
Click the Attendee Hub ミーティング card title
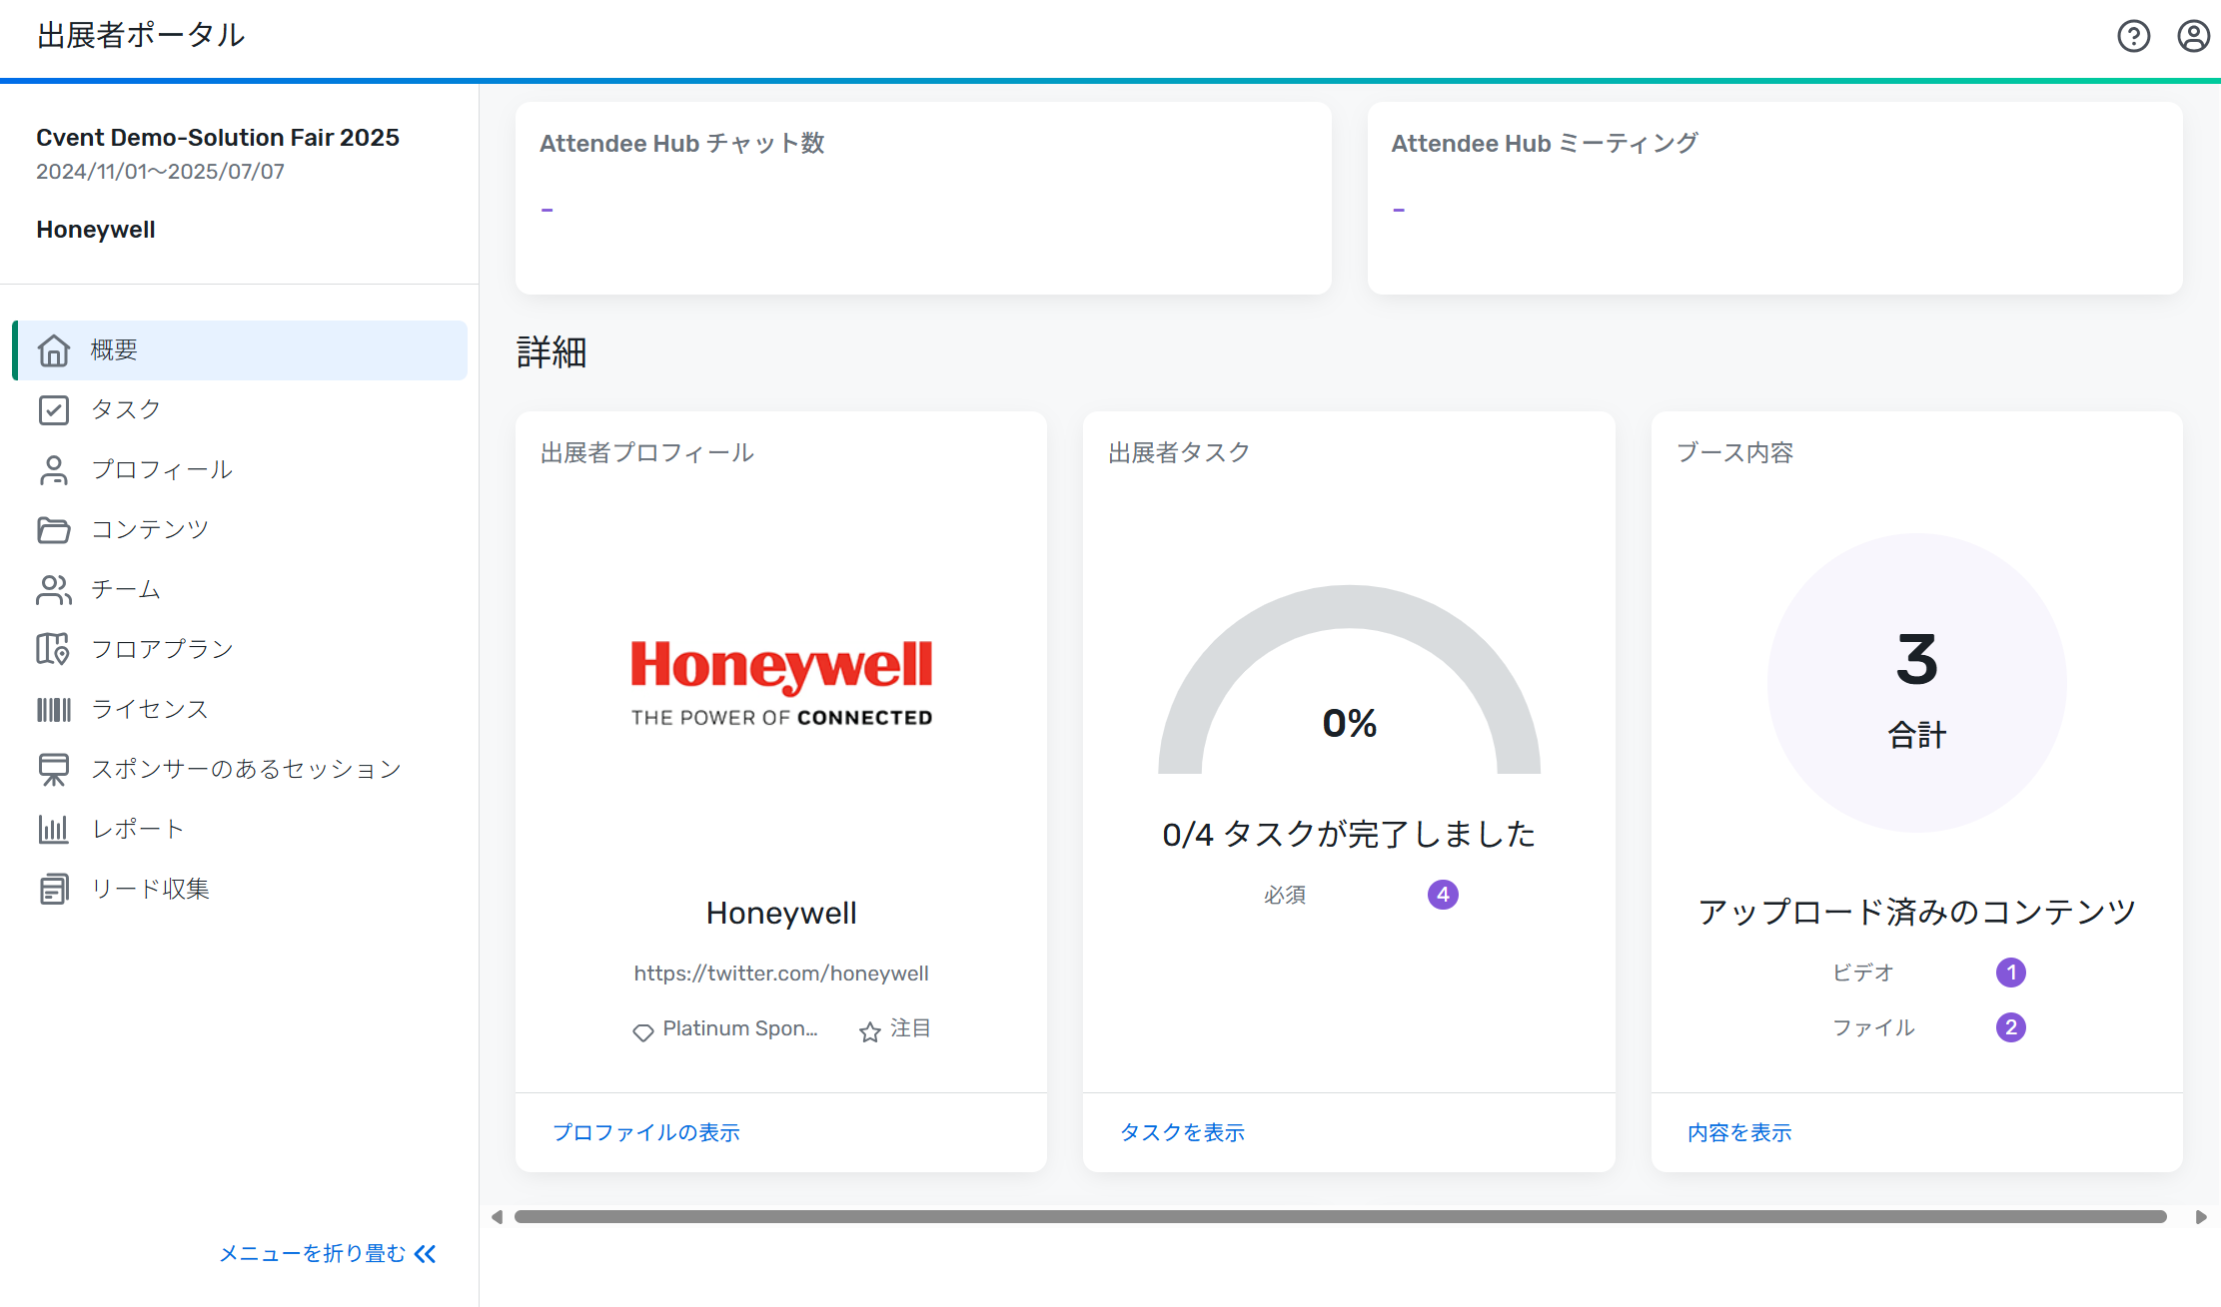(x=1545, y=144)
